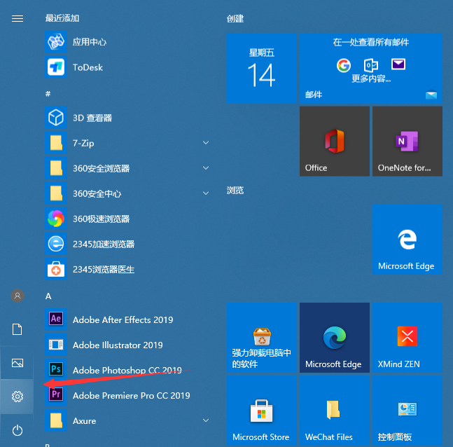Image resolution: width=453 pixels, height=447 pixels.
Task: Open the 7-Zip folder icon
Action: coord(56,143)
